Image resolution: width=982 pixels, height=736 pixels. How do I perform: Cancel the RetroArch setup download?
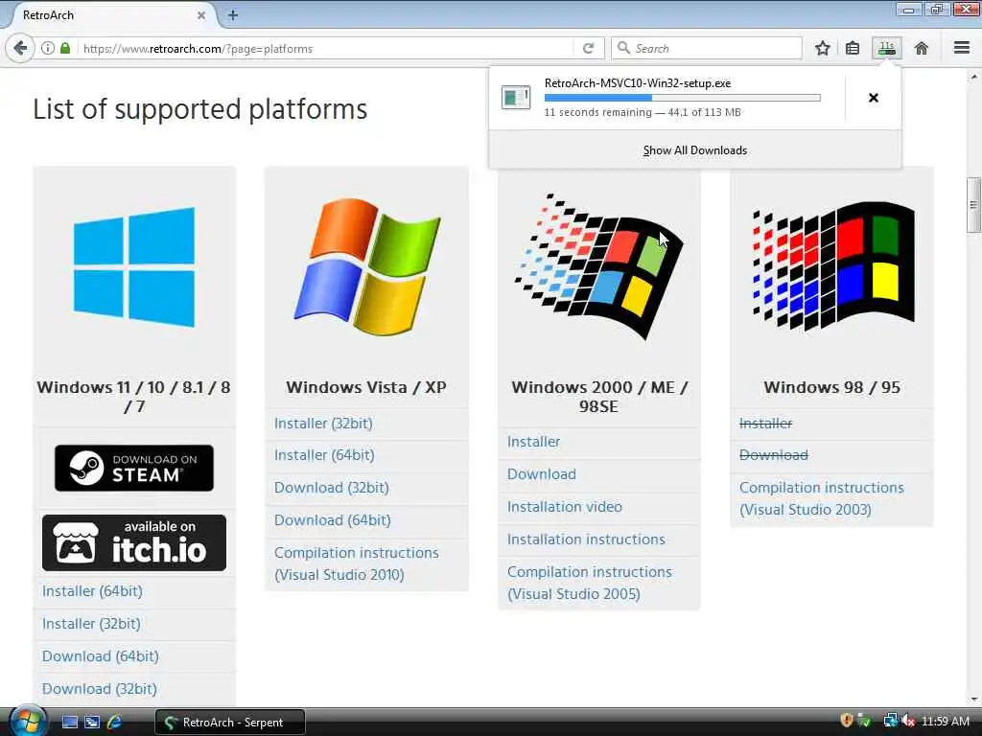click(x=874, y=98)
